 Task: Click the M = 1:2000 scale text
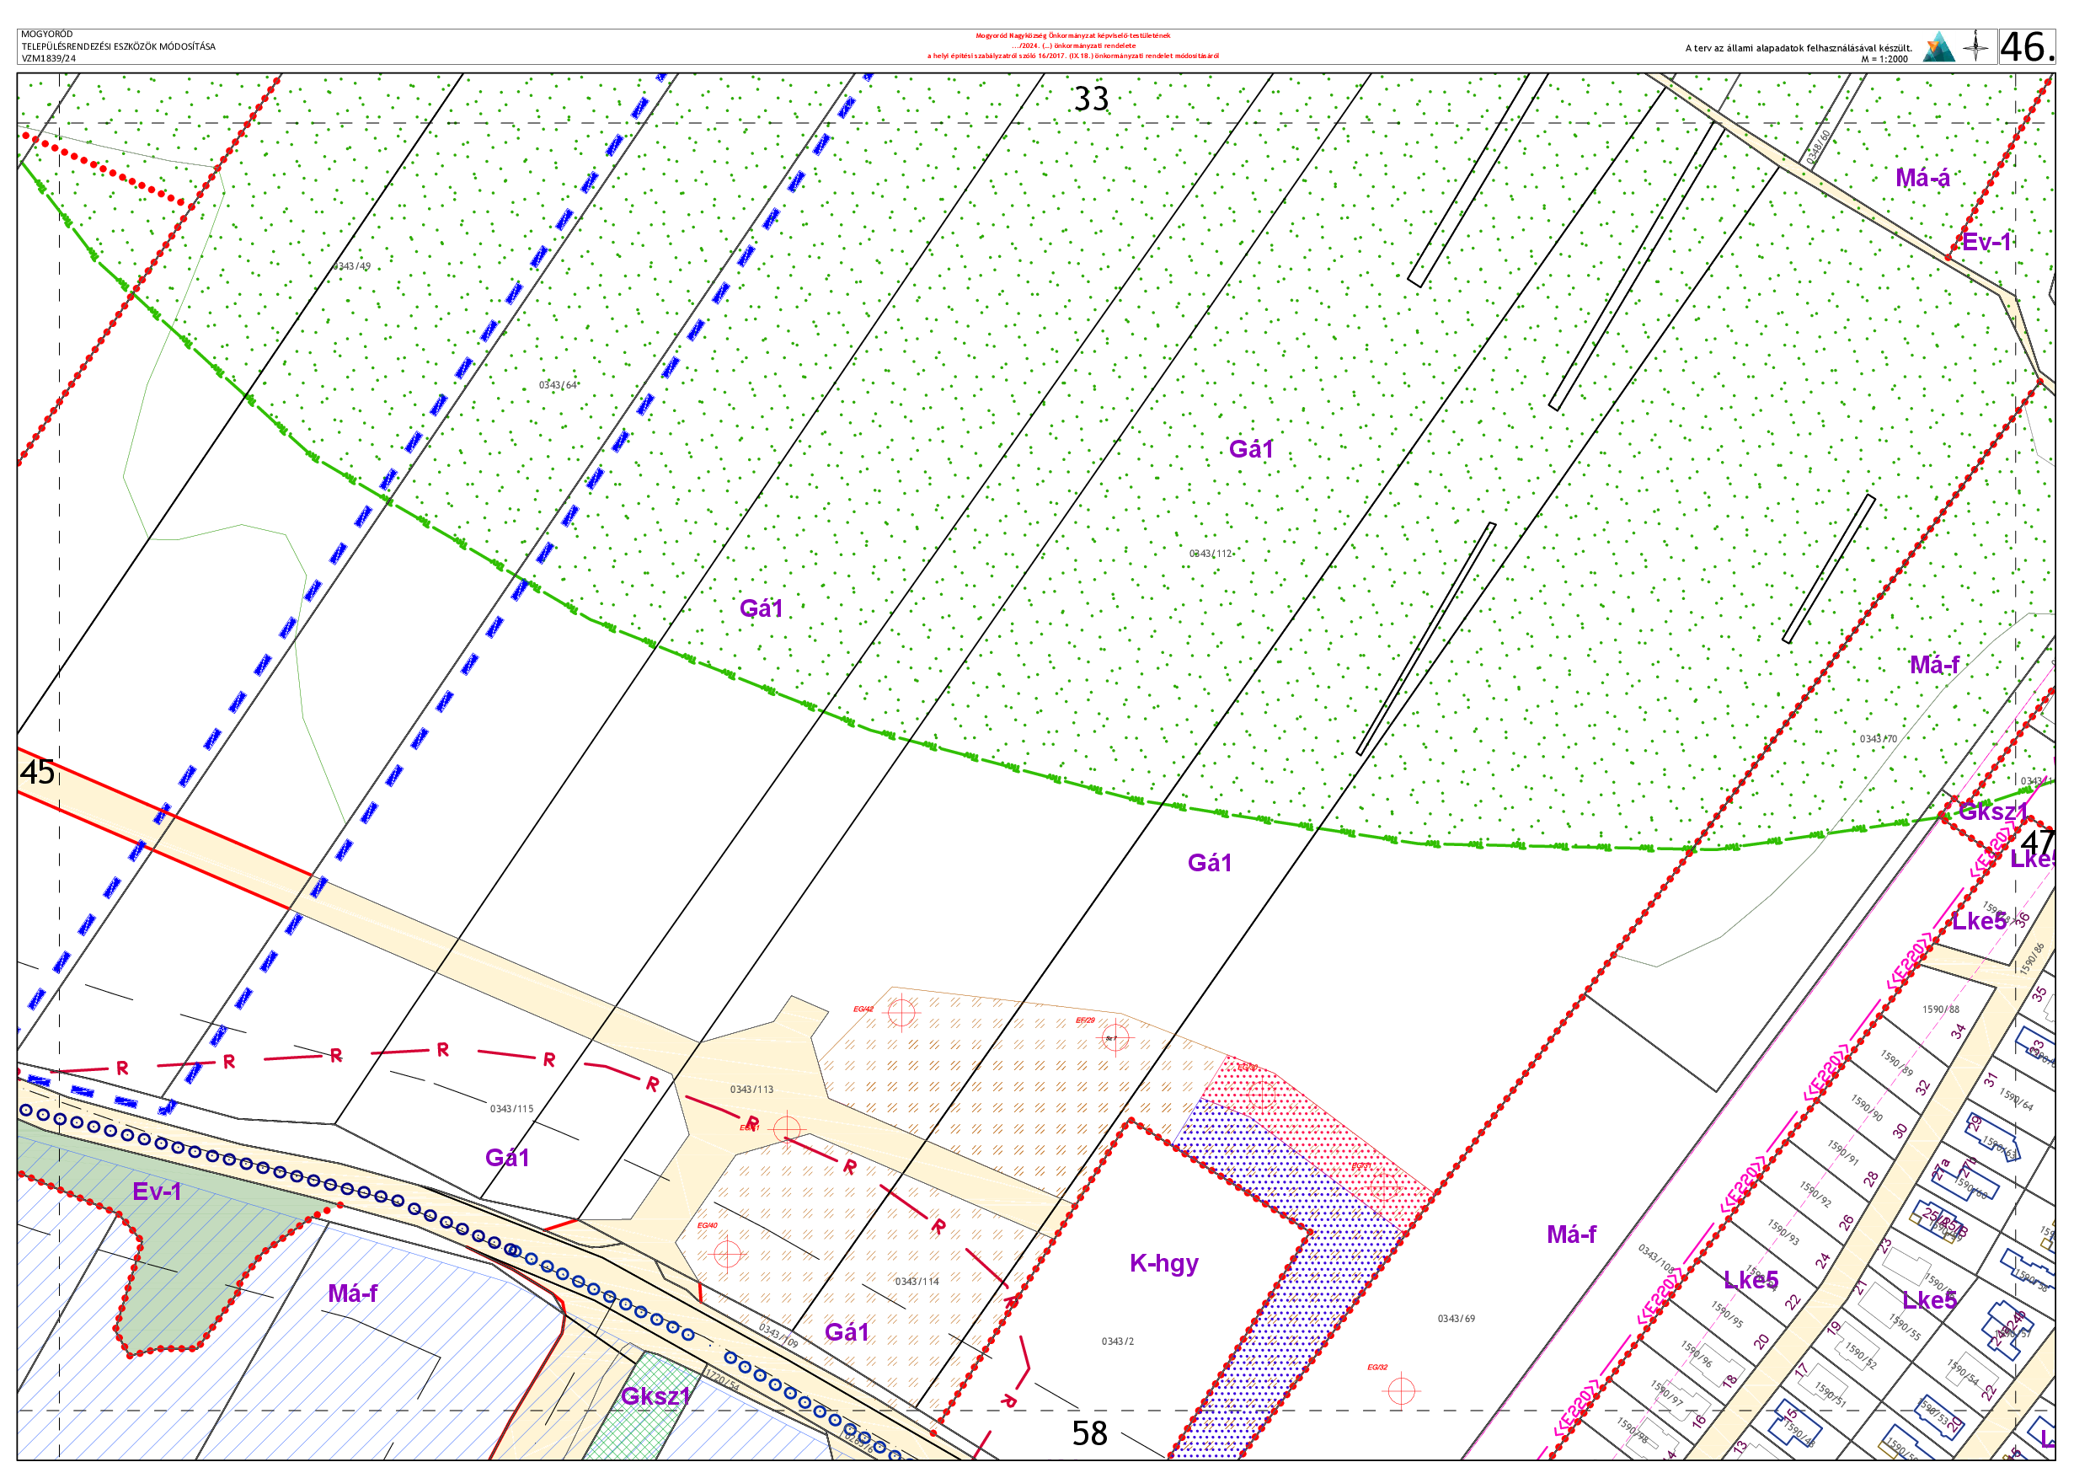(x=1884, y=59)
